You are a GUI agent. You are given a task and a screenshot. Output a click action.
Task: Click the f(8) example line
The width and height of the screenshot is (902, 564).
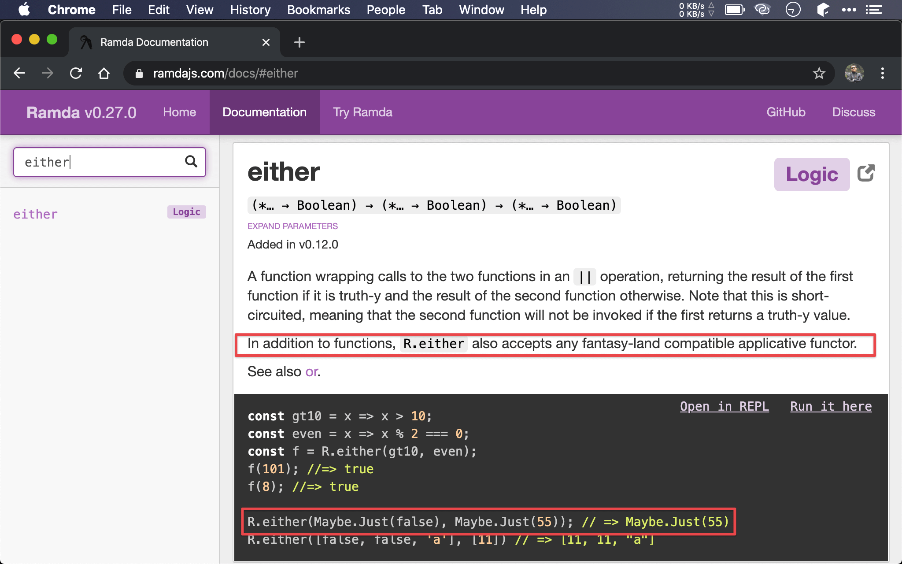[303, 486]
